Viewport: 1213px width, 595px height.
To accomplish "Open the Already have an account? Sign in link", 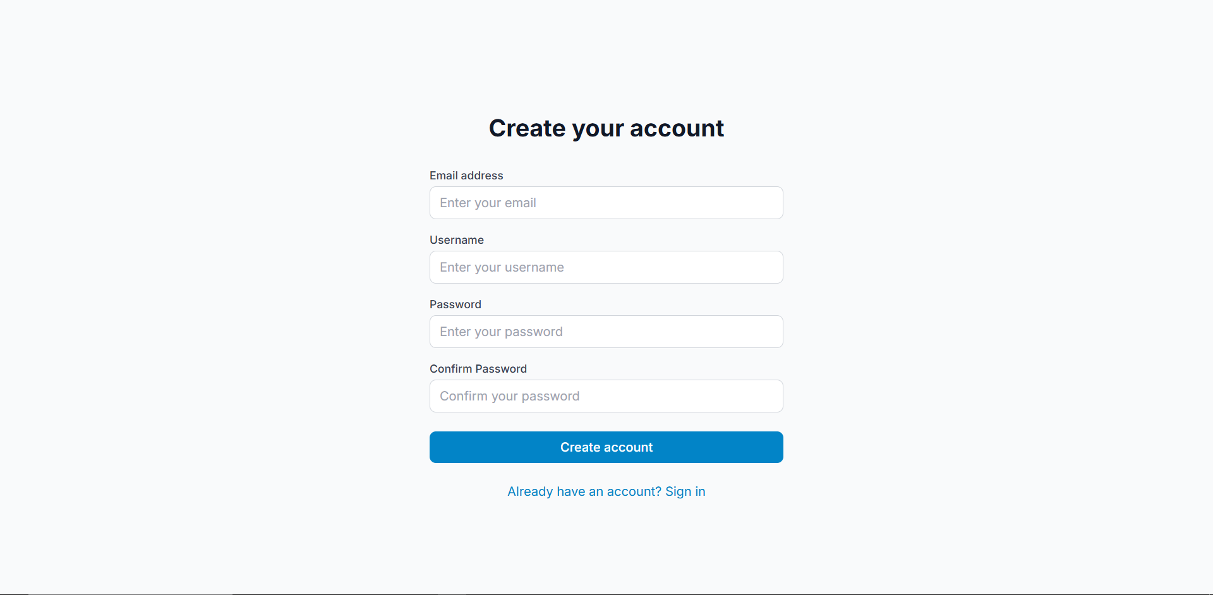I will pyautogui.click(x=606, y=491).
